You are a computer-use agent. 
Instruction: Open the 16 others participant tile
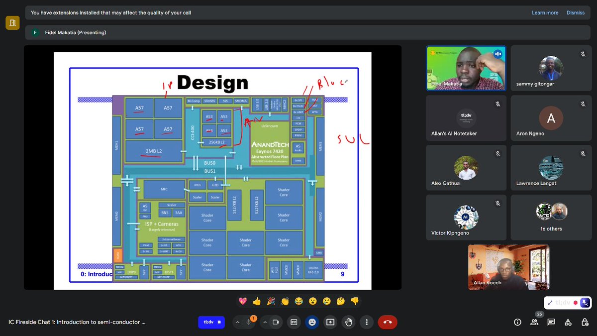tap(551, 218)
